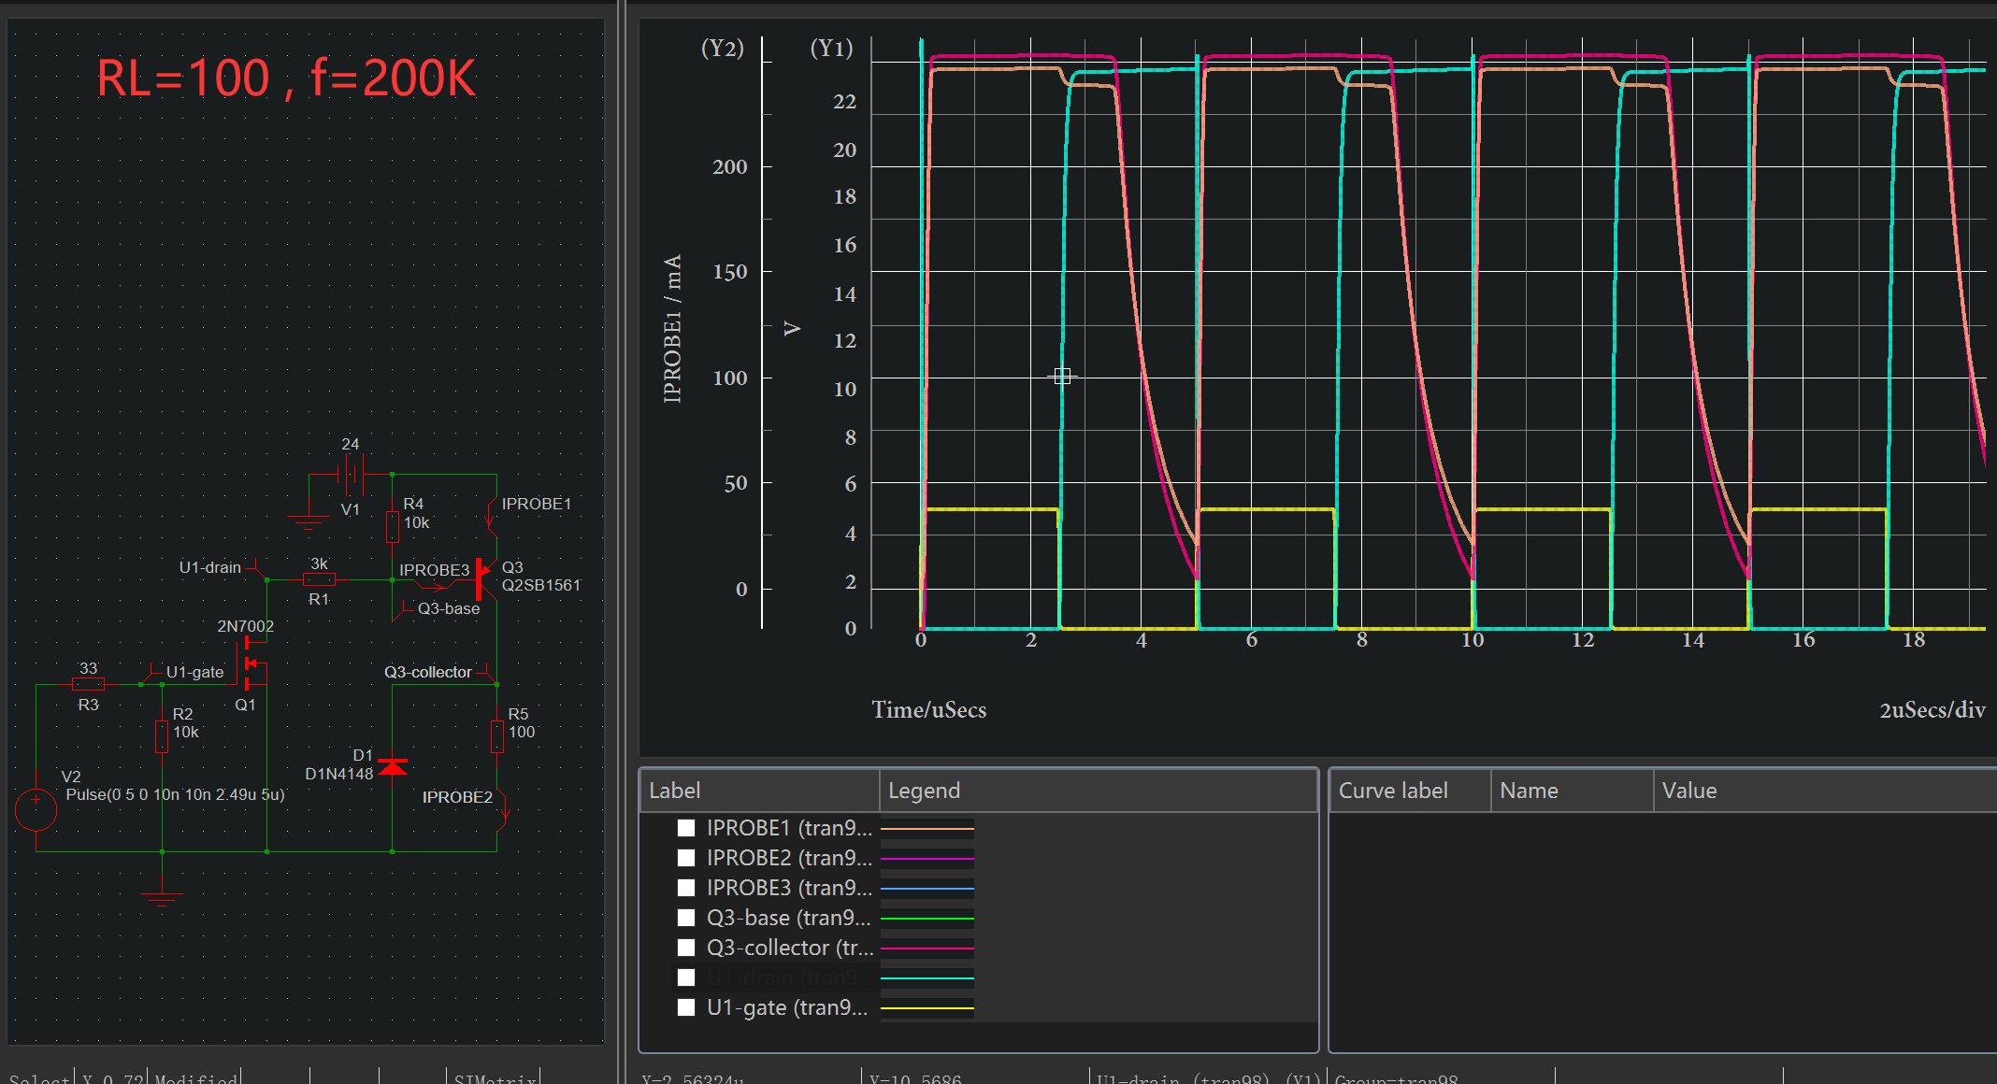Click the U1-gate yellow legend line
The height and width of the screenshot is (1084, 1997).
927,1008
